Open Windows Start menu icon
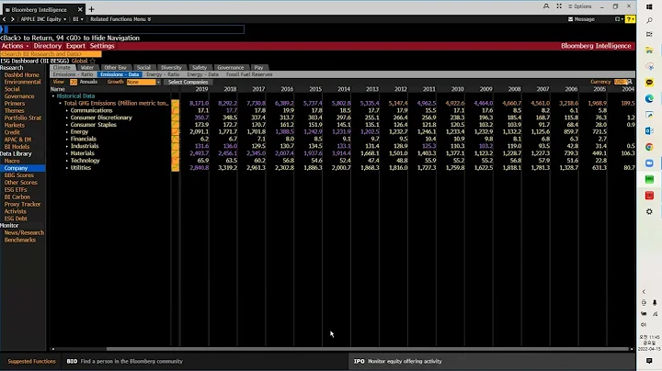662x371 pixels. 649,6
